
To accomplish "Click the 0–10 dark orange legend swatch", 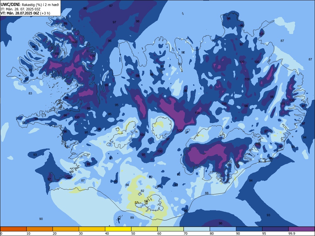I will point(13,229).
